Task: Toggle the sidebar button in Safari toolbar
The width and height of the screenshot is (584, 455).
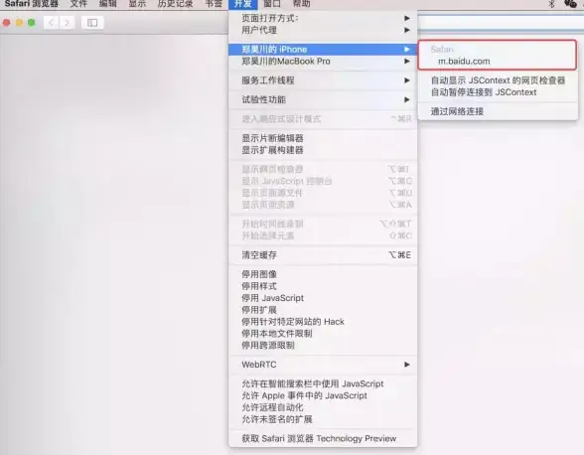Action: (x=92, y=23)
